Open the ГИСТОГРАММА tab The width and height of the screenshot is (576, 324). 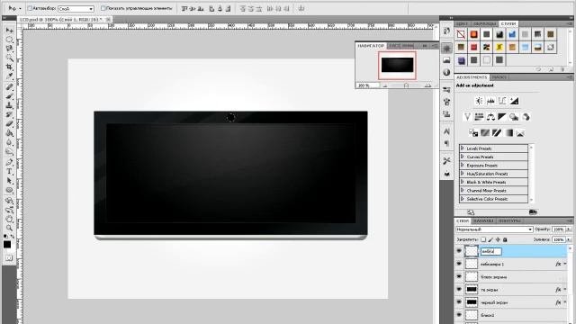coord(401,46)
